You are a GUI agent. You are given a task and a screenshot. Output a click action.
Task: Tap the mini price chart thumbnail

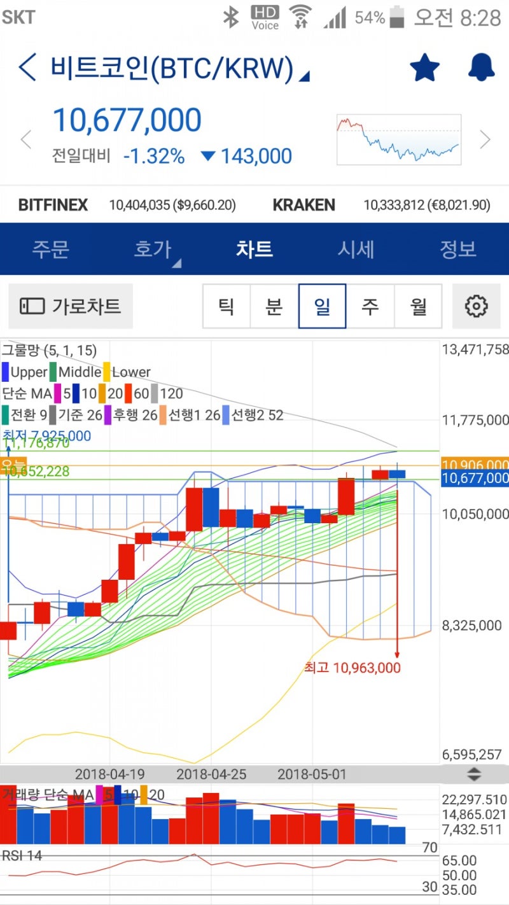click(x=398, y=139)
